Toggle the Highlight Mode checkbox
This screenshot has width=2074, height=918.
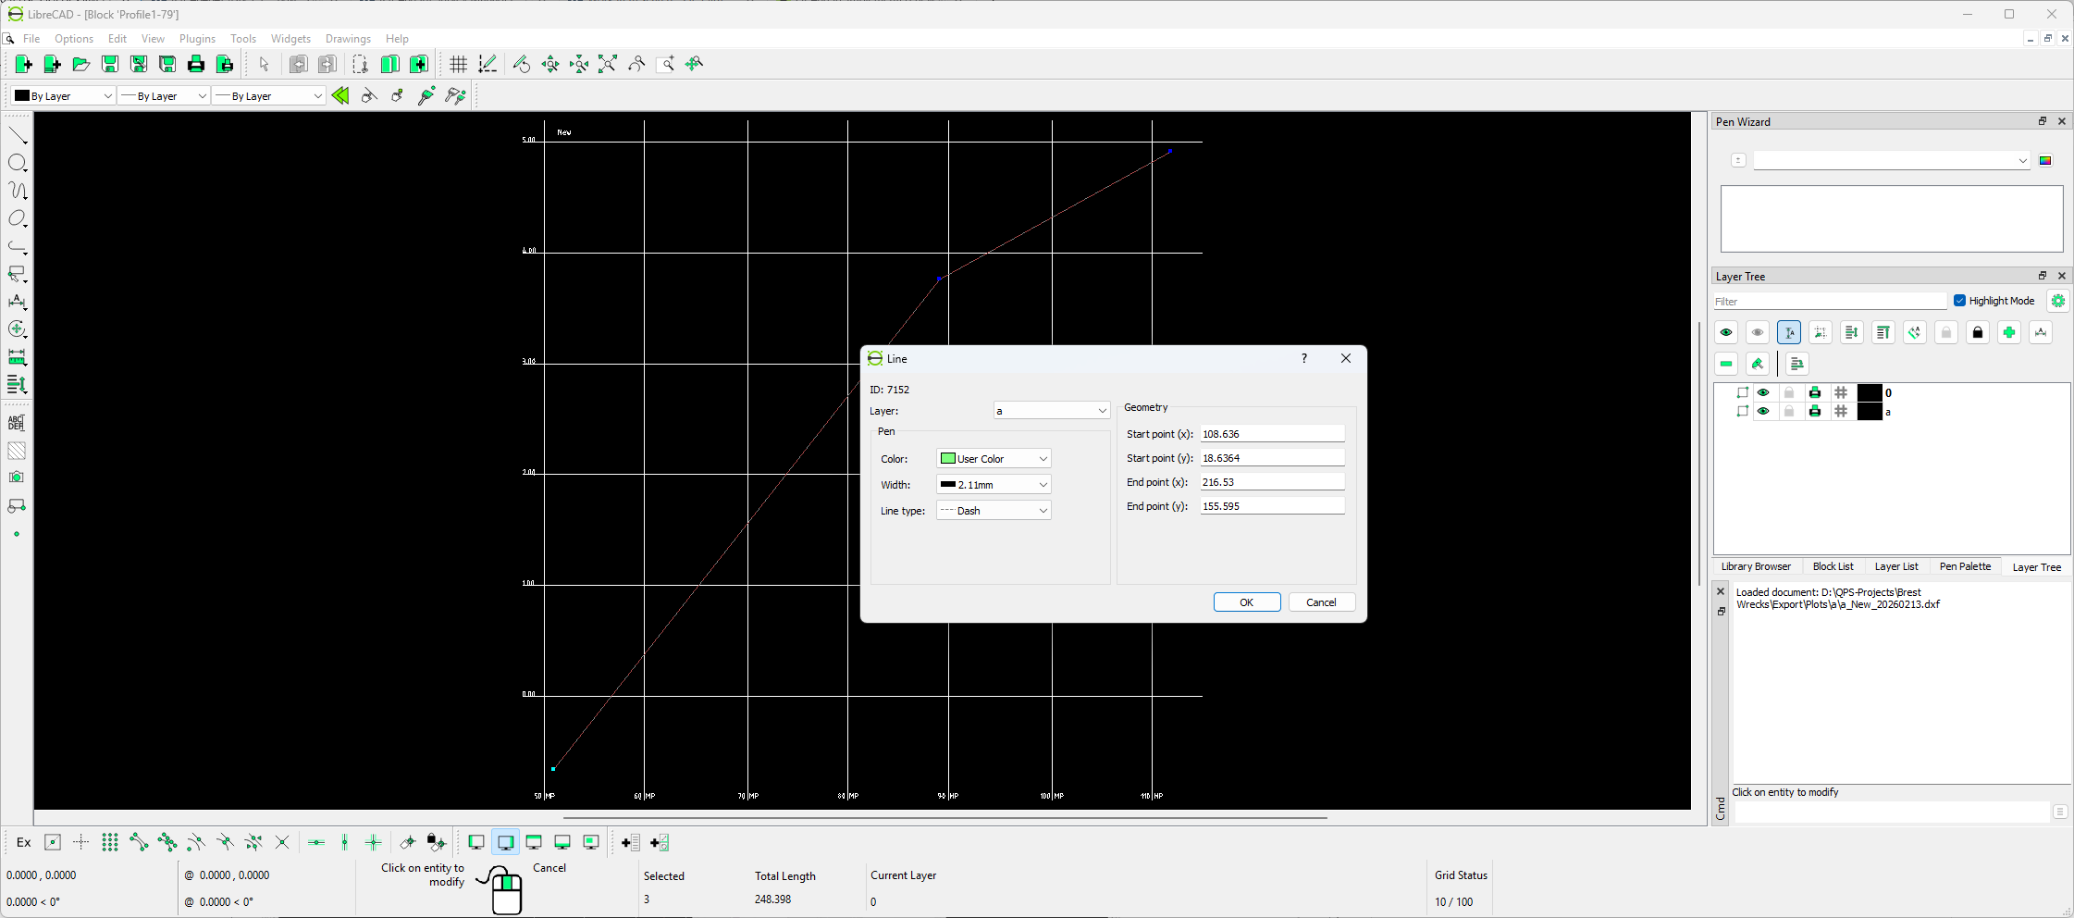1959,301
